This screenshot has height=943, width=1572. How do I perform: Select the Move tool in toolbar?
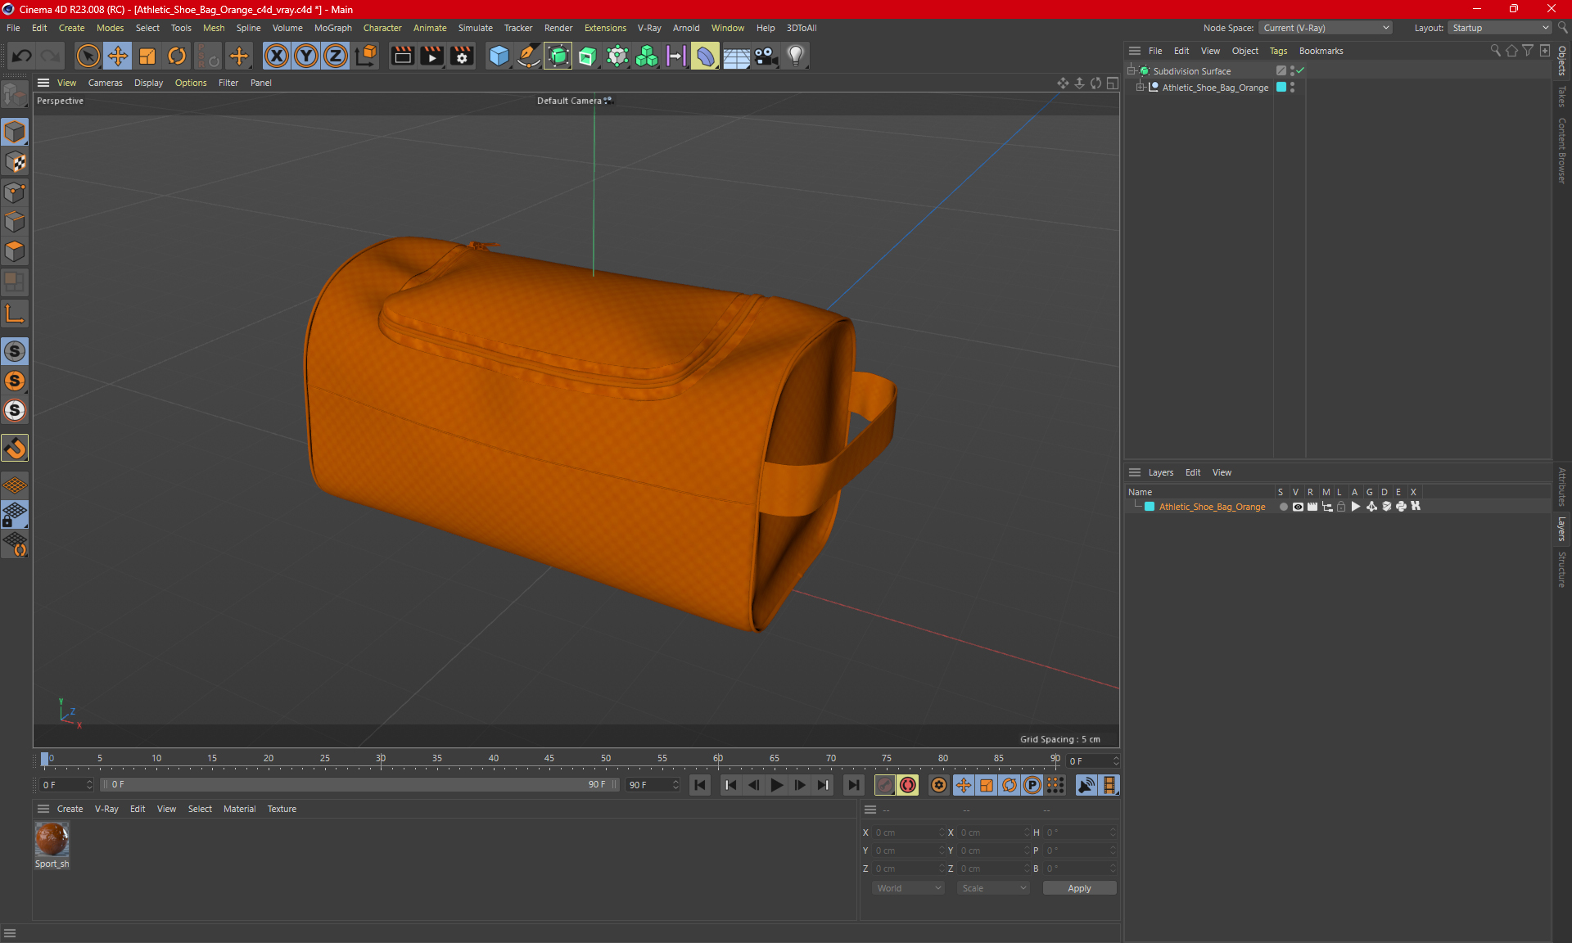118,56
